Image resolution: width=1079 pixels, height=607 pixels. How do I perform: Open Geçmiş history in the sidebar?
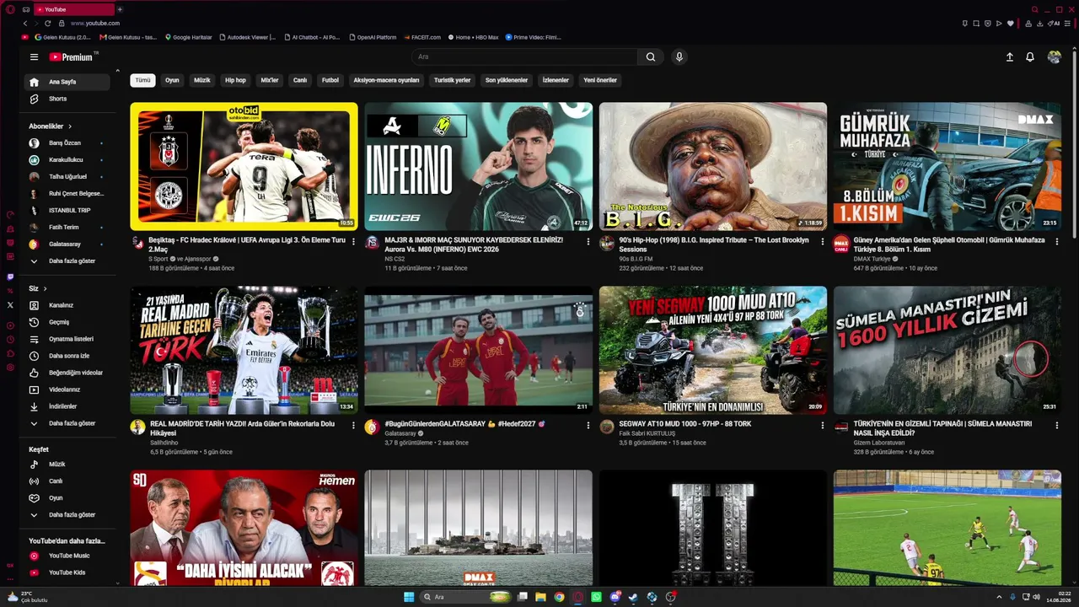pyautogui.click(x=67, y=322)
